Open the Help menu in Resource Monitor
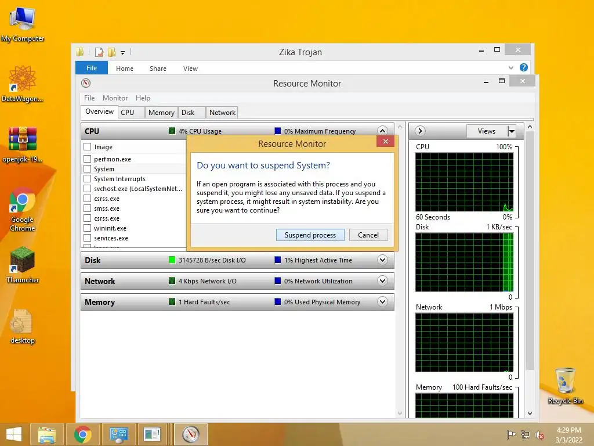This screenshot has height=446, width=594. click(143, 98)
